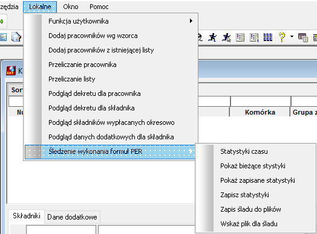Click the running man with cursor icon
317x234 pixels.
[226, 37]
